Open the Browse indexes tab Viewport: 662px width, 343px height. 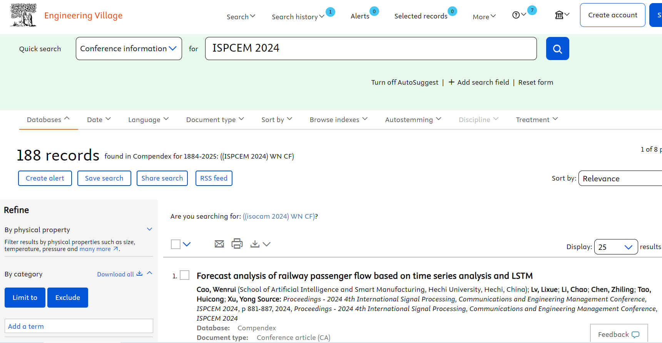tap(339, 119)
